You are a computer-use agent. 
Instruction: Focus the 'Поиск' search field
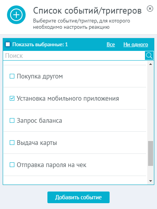[74, 56]
